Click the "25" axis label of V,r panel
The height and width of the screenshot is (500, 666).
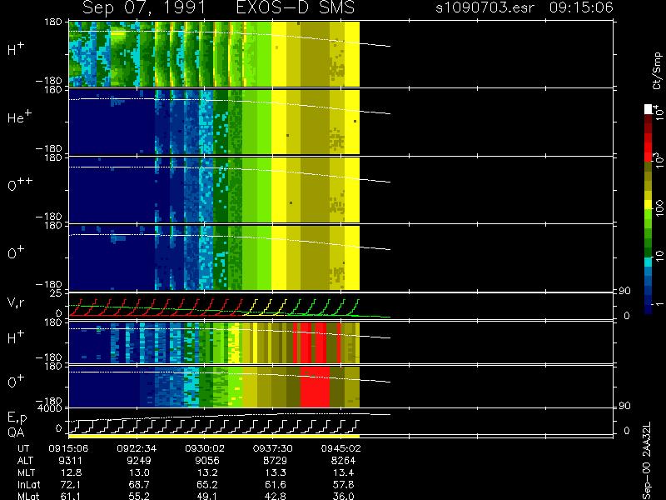tap(56, 293)
